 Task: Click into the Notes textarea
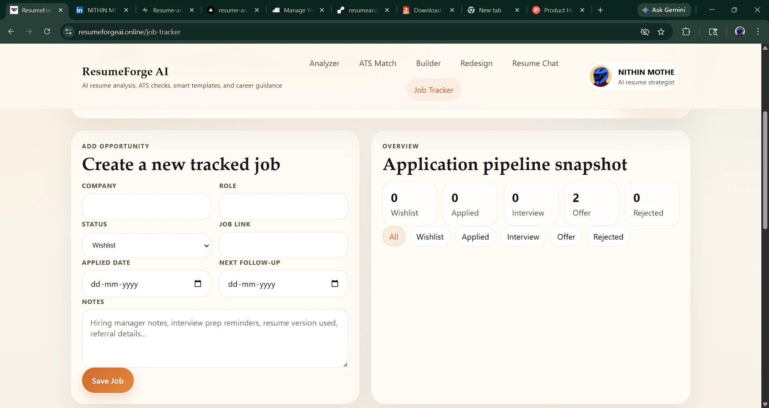click(215, 338)
